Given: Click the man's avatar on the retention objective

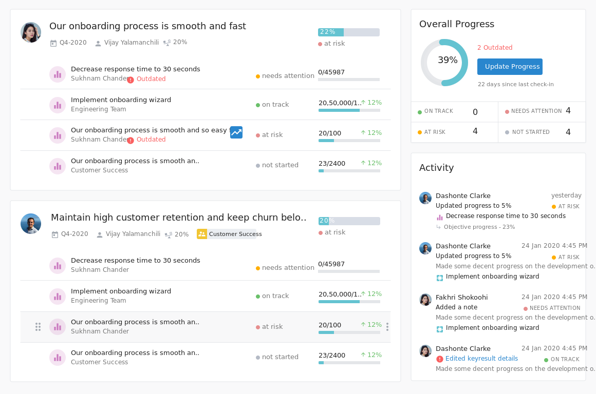Looking at the screenshot, I should [31, 224].
